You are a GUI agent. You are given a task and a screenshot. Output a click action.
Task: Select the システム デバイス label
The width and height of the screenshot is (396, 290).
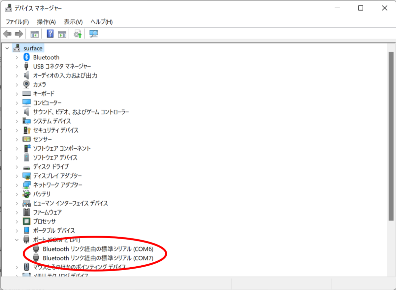(52, 121)
